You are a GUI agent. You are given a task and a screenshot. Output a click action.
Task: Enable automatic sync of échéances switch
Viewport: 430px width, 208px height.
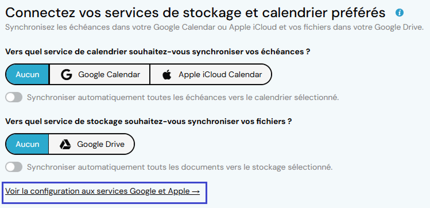14,97
